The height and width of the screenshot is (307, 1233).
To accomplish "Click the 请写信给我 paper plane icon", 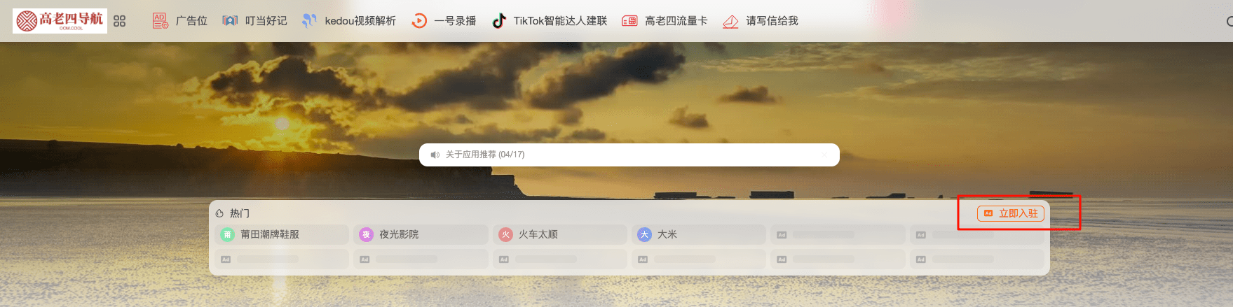I will (730, 22).
